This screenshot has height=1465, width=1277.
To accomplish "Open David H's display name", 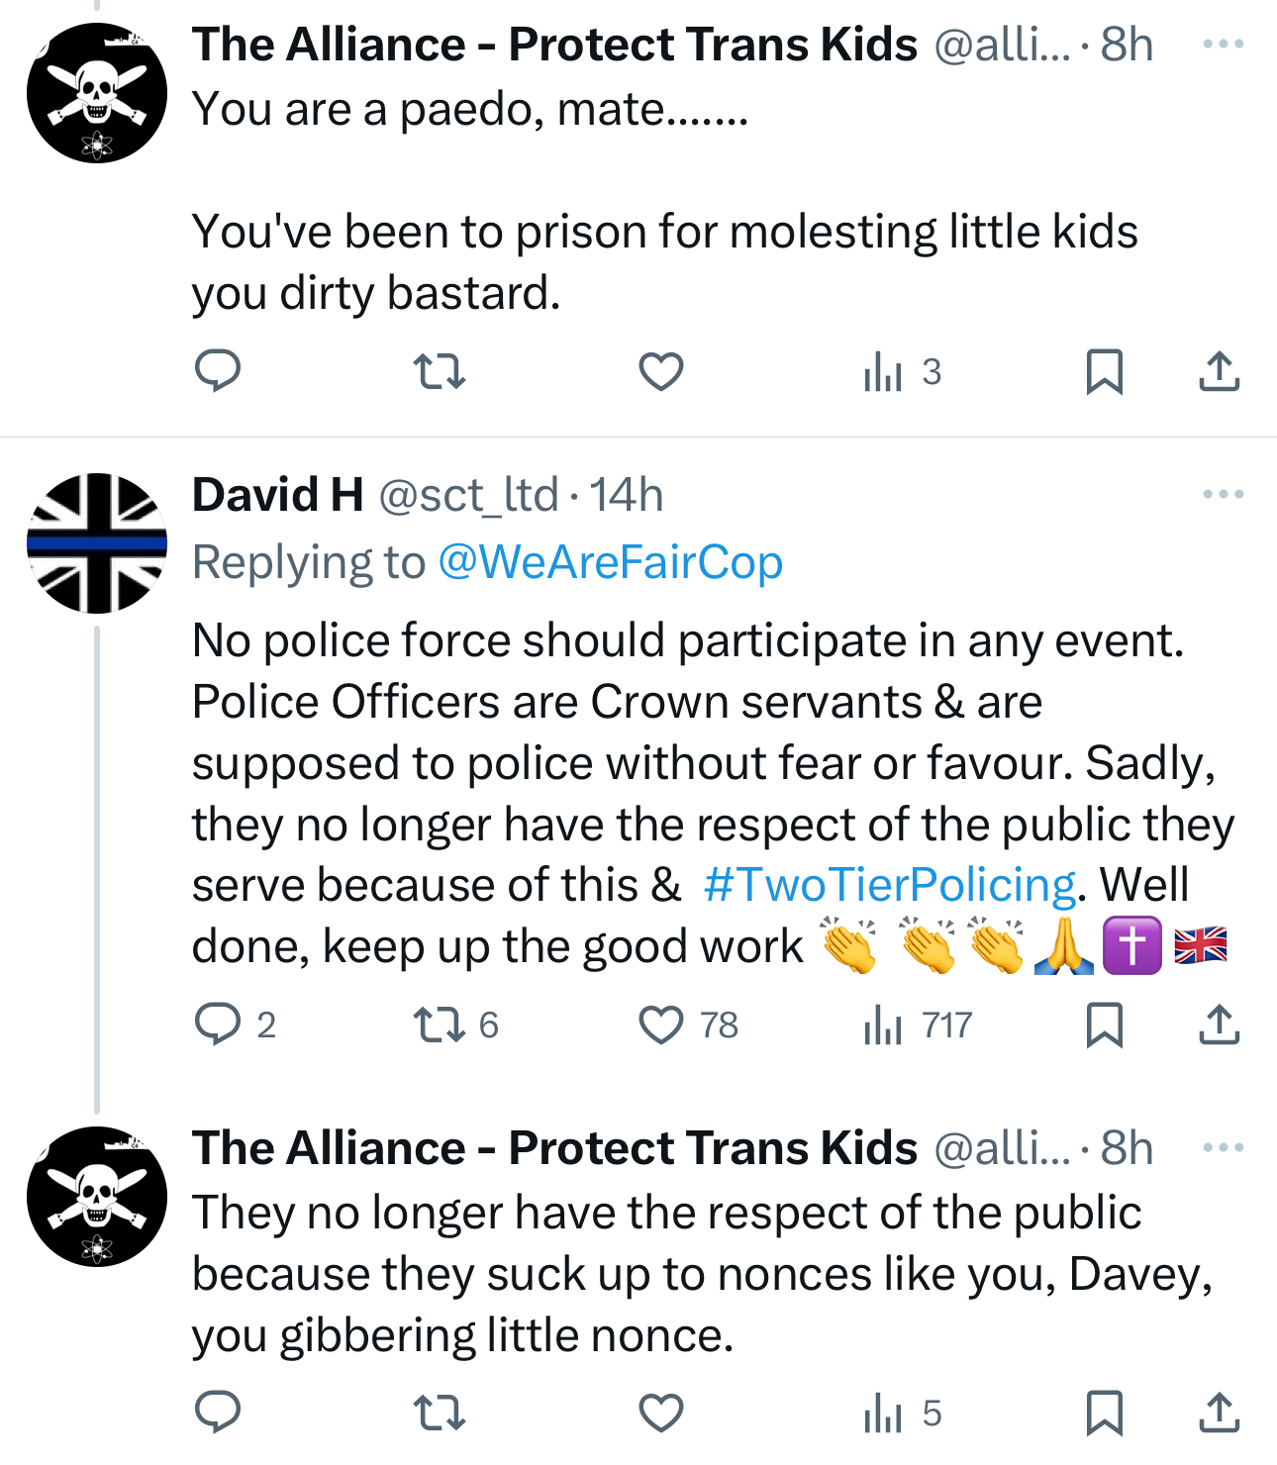I will pos(277,495).
